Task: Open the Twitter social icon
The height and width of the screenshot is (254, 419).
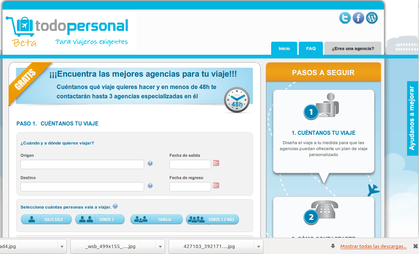Action: coord(345,18)
